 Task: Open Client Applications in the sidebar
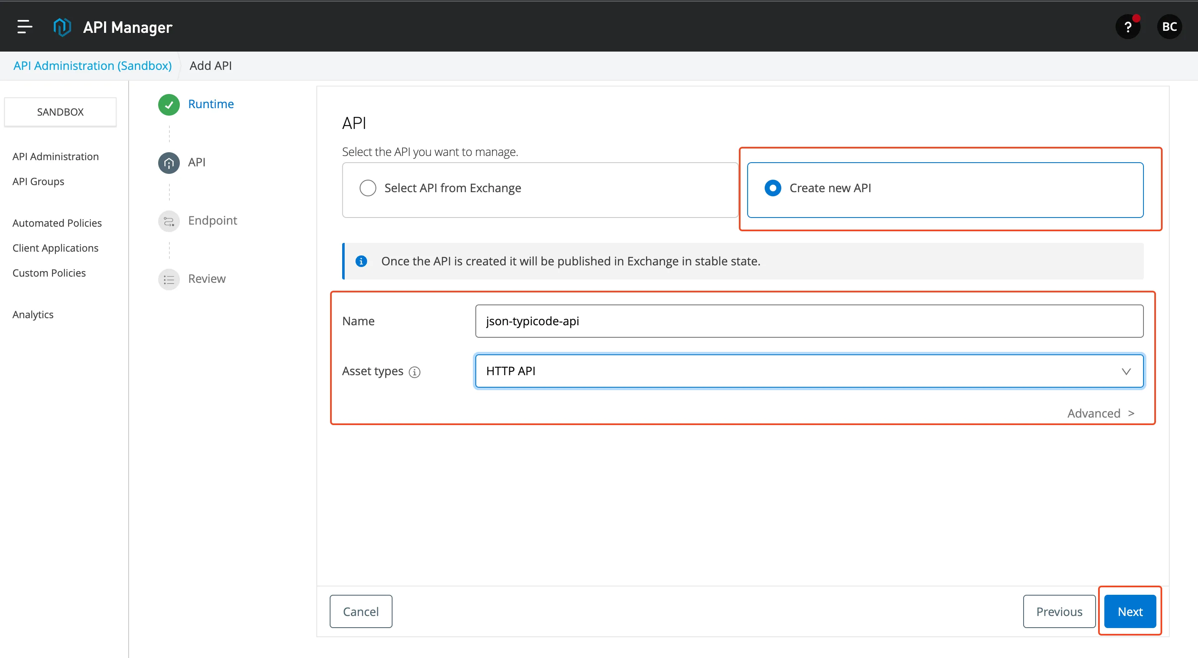click(55, 248)
